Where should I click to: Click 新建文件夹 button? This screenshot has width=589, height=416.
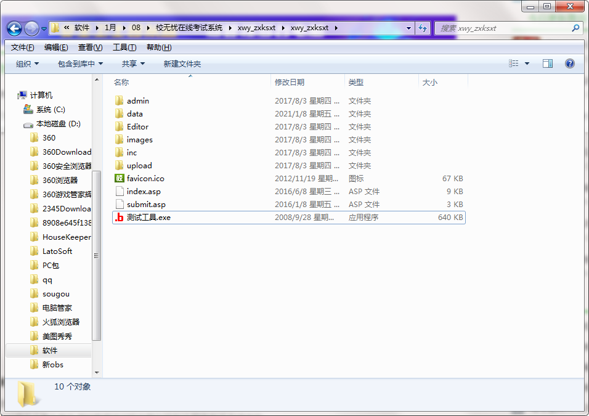point(182,64)
